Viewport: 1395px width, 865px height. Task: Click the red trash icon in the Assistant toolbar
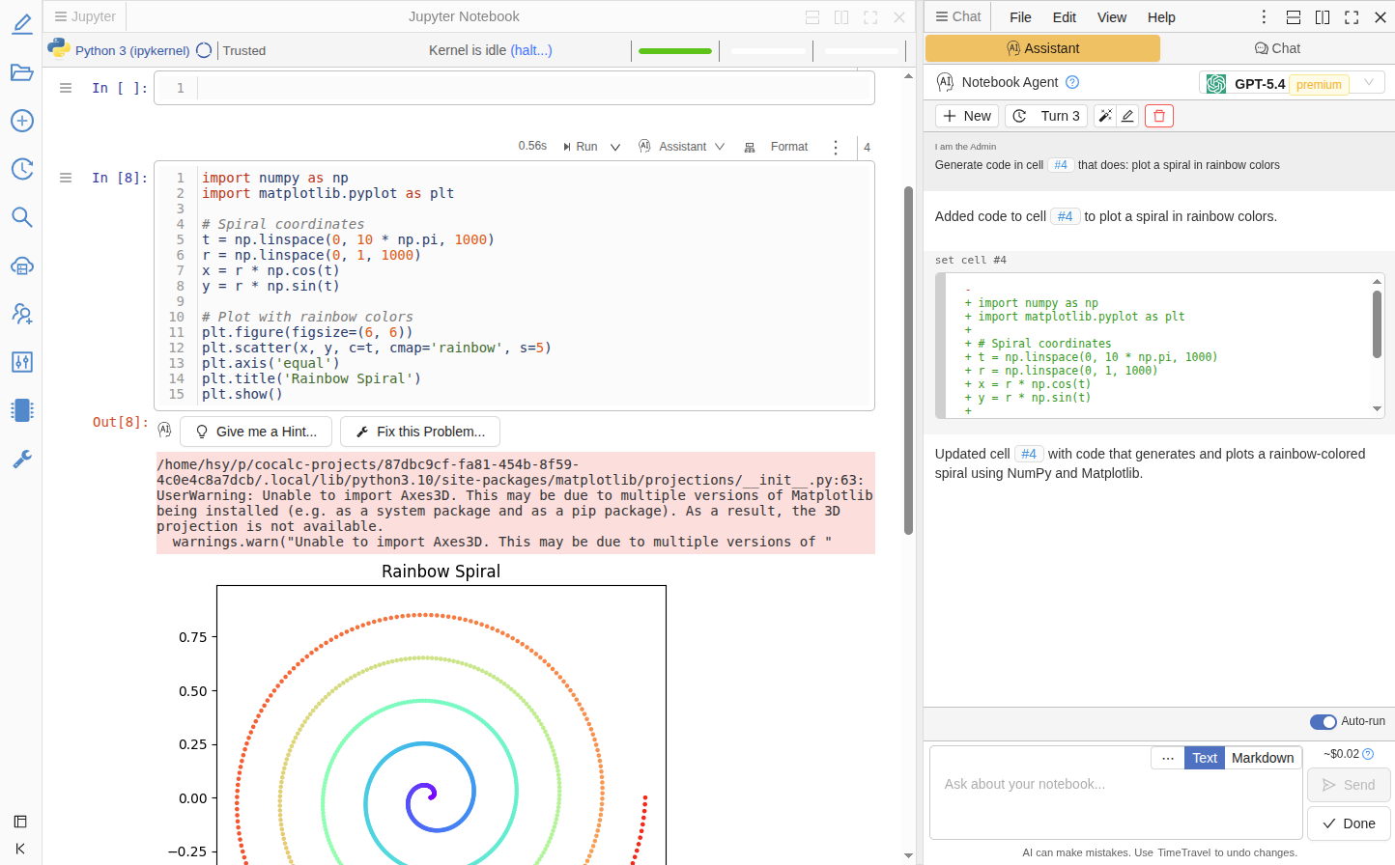coord(1158,115)
